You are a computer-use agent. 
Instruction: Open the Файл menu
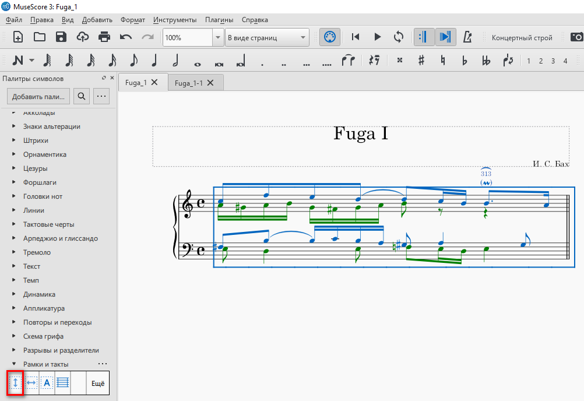[14, 20]
